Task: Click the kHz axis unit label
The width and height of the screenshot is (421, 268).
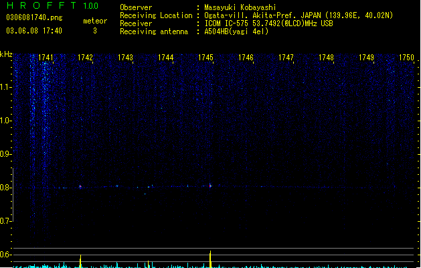Action: coord(6,54)
